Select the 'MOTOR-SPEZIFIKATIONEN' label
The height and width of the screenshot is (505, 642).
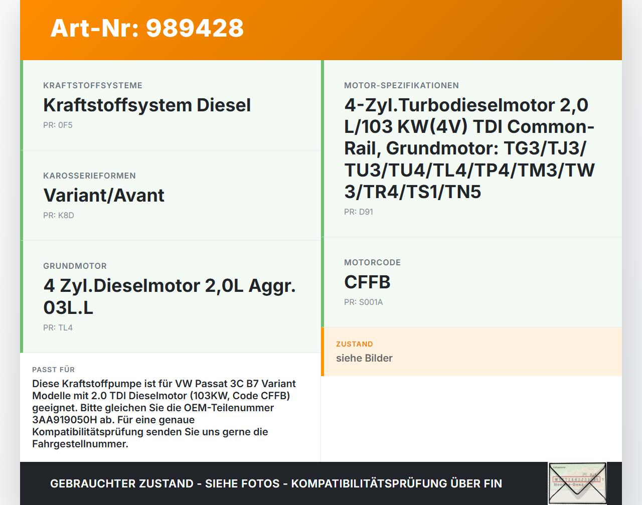coord(401,85)
